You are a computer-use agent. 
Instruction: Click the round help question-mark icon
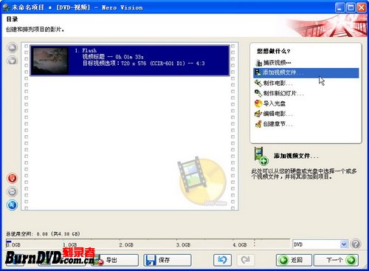(356, 244)
